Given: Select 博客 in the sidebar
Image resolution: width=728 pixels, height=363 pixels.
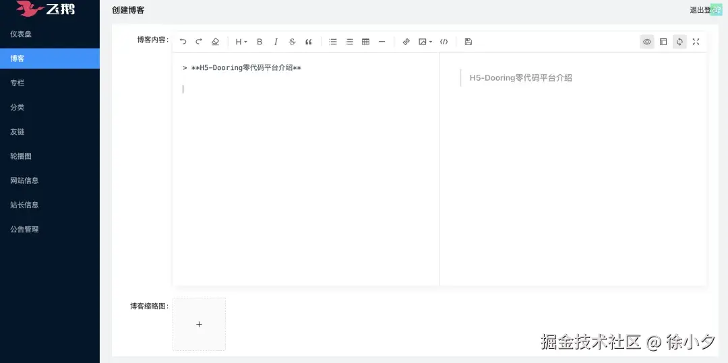Looking at the screenshot, I should [x=50, y=59].
